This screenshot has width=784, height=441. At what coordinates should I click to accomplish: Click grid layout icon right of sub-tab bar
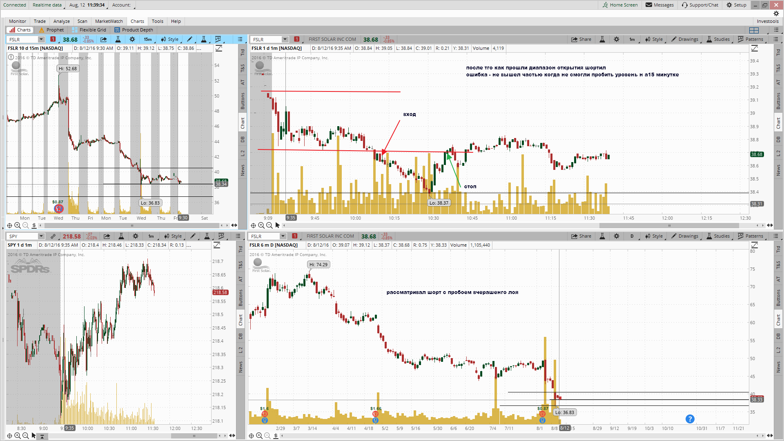pyautogui.click(x=754, y=30)
